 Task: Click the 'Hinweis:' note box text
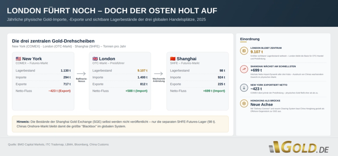(116, 124)
